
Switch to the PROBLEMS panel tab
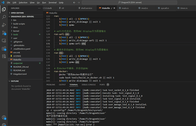(x=51, y=85)
